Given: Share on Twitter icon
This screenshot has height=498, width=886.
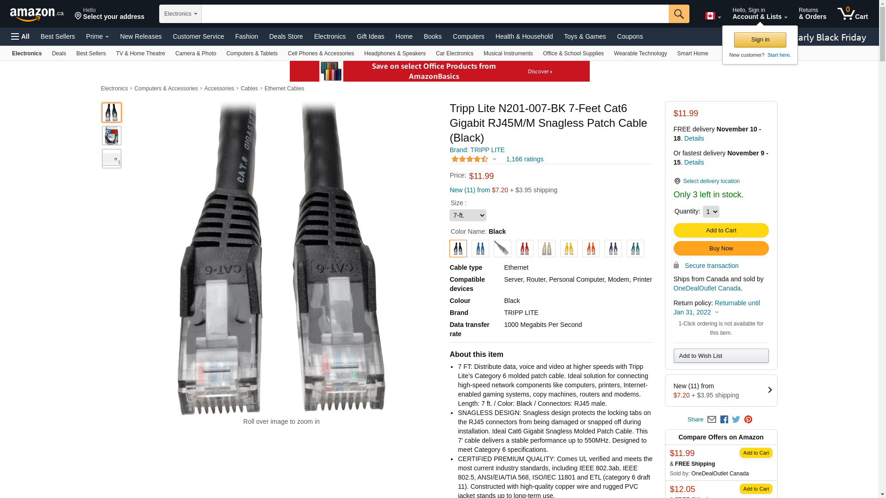Looking at the screenshot, I should (736, 420).
